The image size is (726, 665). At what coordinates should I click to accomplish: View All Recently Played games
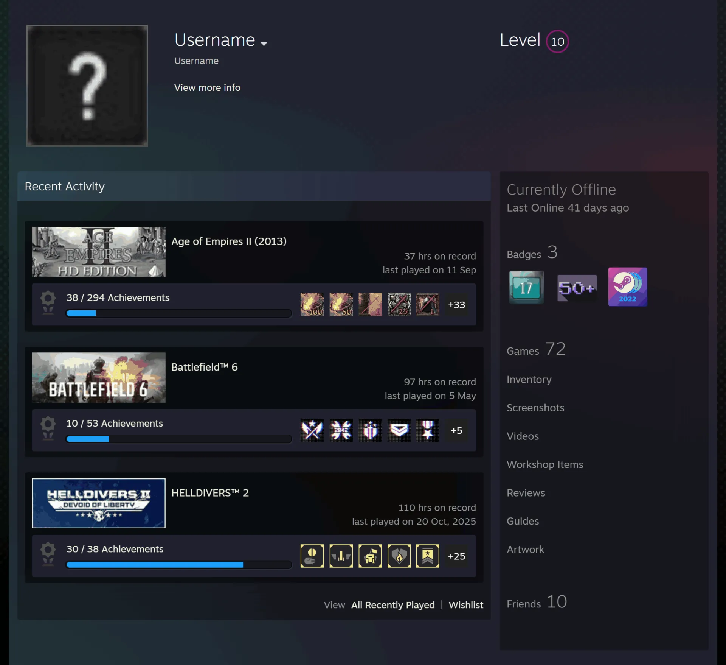pyautogui.click(x=393, y=605)
